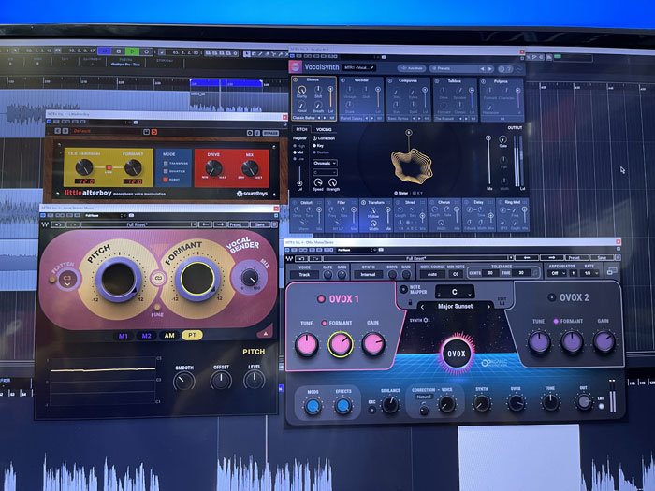Image resolution: width=655 pixels, height=491 pixels.
Task: Load previous preset arrow in Vocal Bender
Action: coord(205,224)
